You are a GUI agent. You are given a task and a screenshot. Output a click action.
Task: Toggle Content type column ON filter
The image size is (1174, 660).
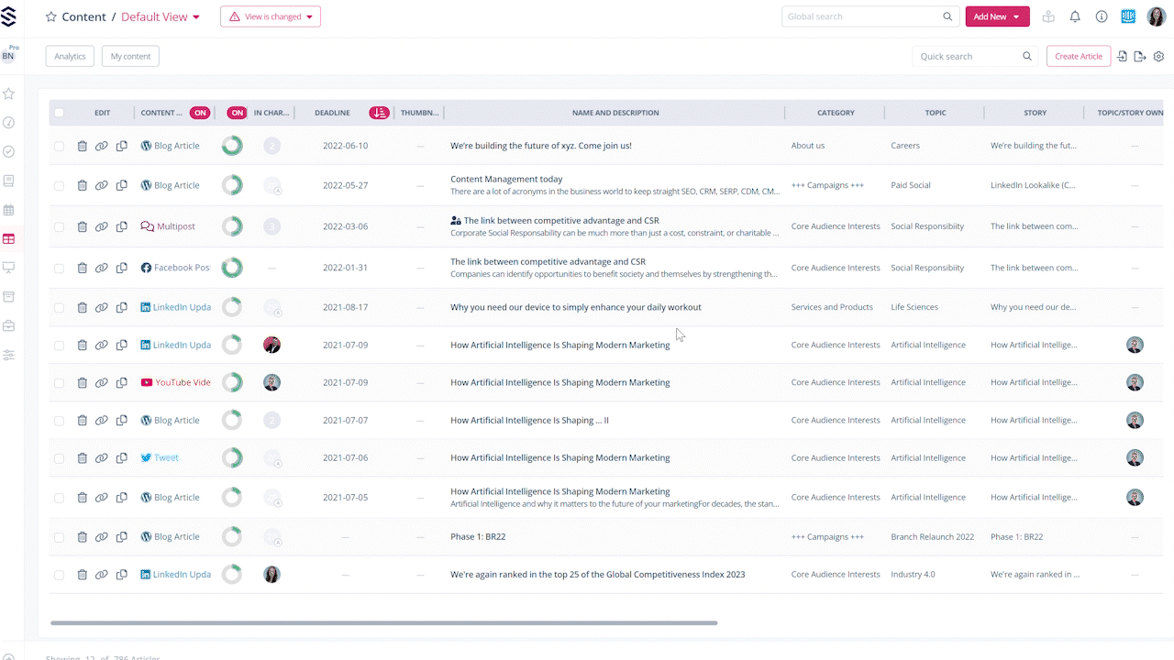[200, 113]
